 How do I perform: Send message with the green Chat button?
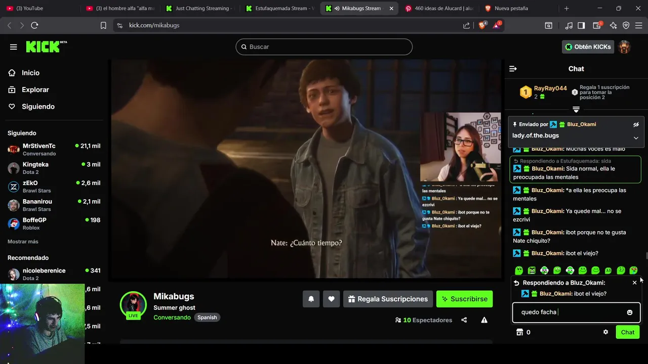(628, 332)
